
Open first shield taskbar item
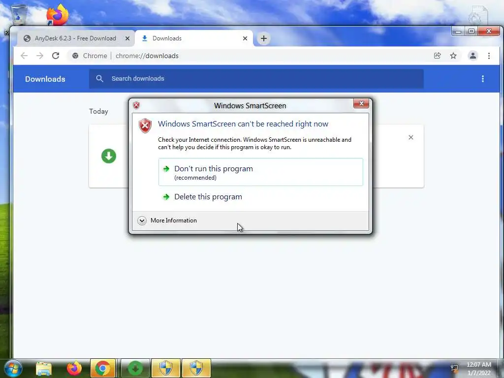click(x=166, y=368)
